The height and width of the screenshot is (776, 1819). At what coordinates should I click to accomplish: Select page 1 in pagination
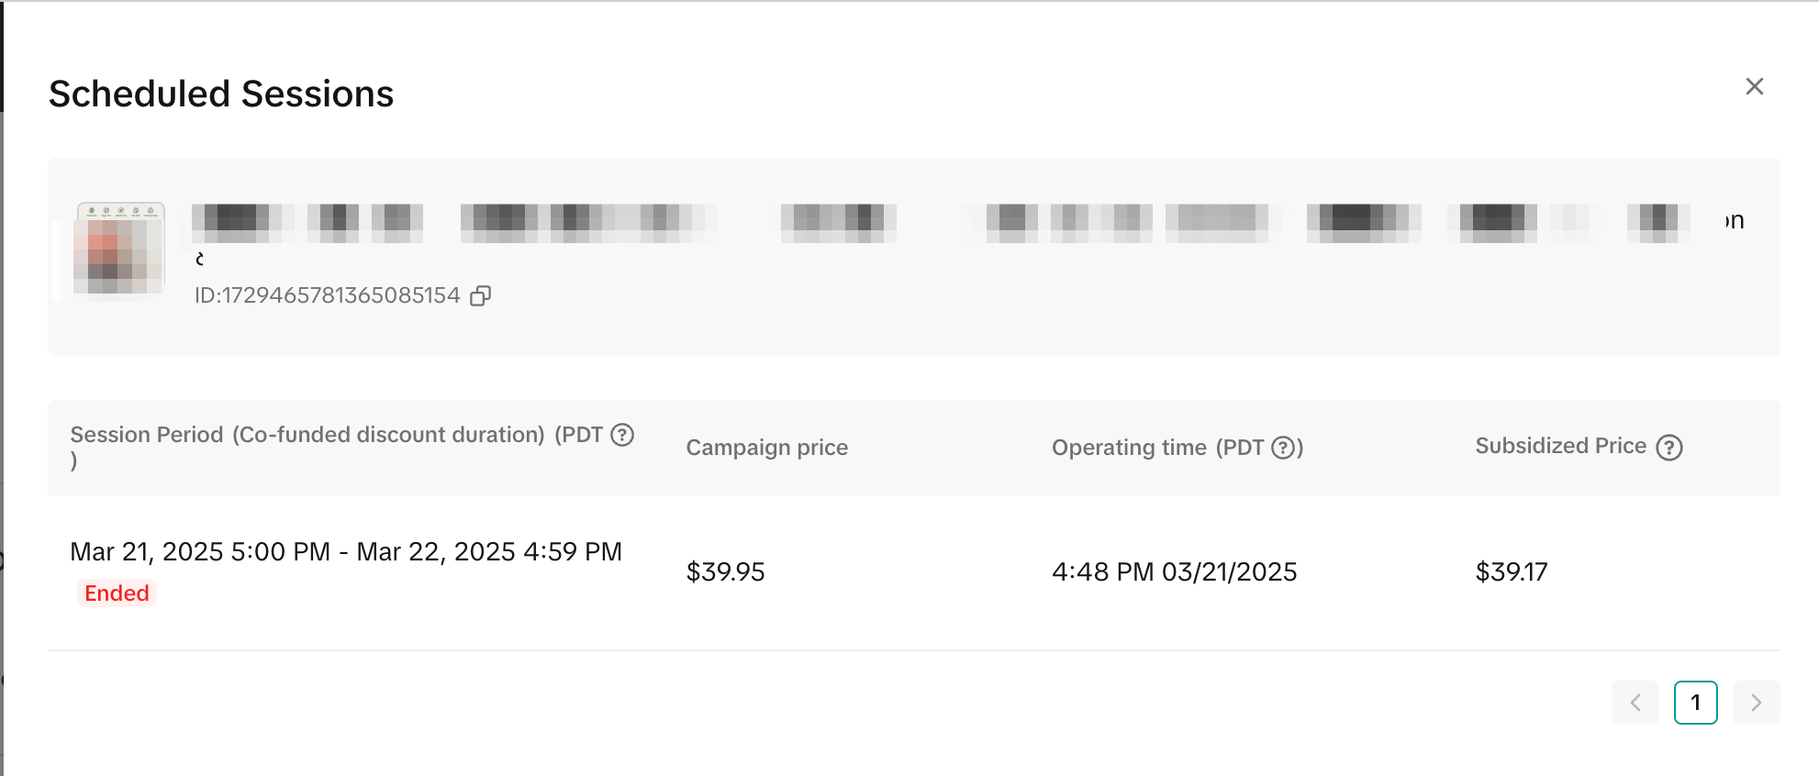[x=1695, y=703]
